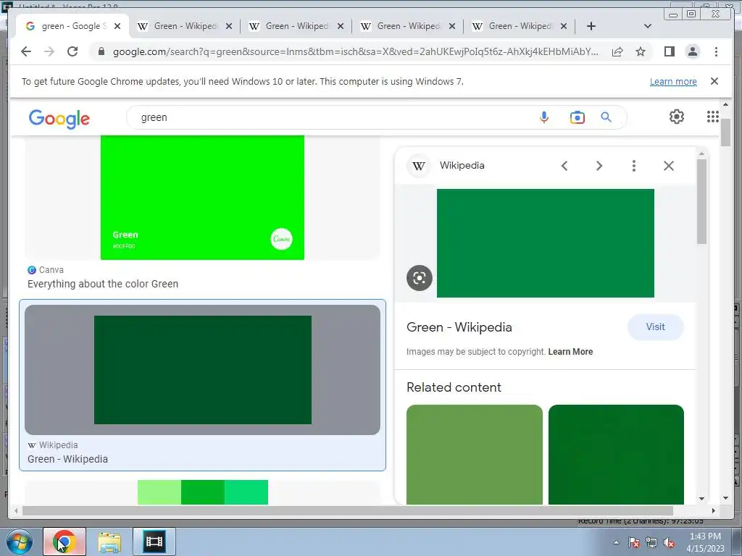
Task: Switch to fourth Green - Wikipedia tab
Action: [408, 26]
